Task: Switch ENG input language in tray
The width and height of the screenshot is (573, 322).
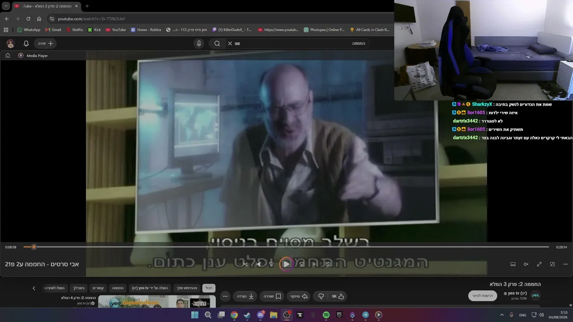Action: (523, 315)
